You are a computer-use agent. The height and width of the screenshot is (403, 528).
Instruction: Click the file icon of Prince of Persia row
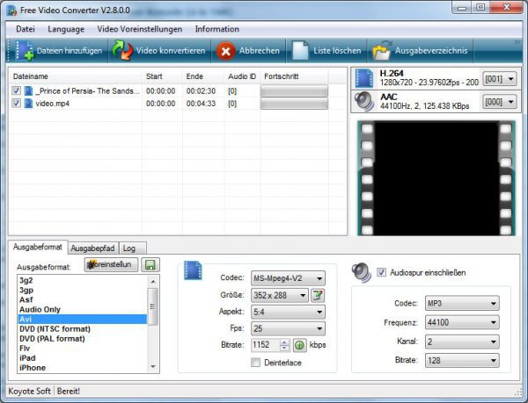coord(29,91)
